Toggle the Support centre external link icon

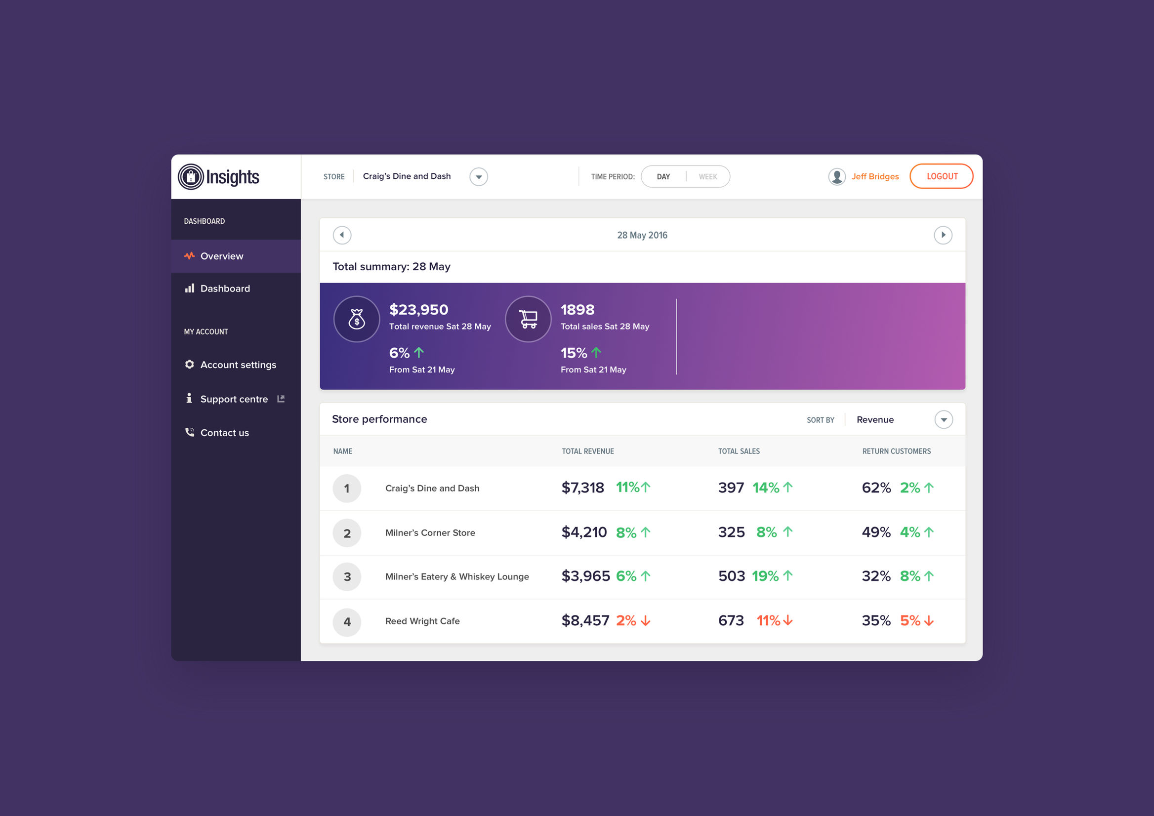point(282,399)
